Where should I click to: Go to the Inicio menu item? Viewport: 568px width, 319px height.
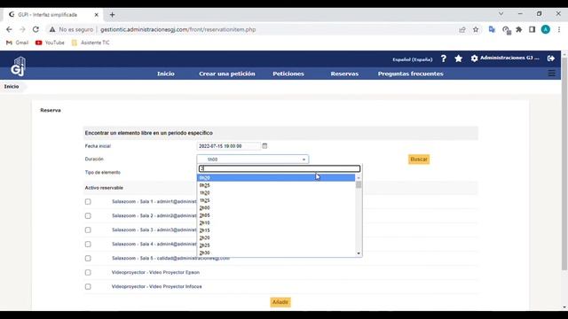tap(166, 74)
